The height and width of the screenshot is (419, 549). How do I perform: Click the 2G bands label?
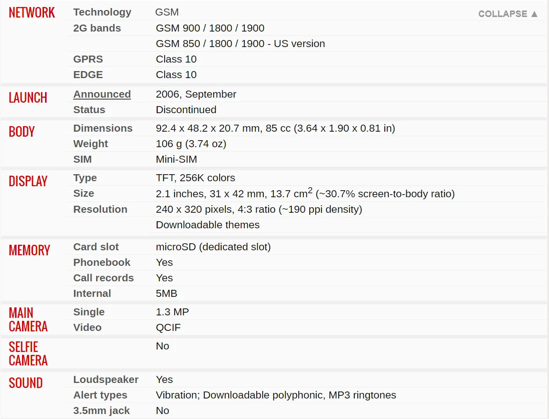click(x=97, y=28)
